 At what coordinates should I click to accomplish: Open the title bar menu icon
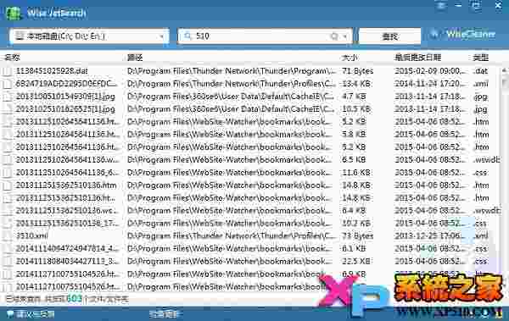(441, 6)
